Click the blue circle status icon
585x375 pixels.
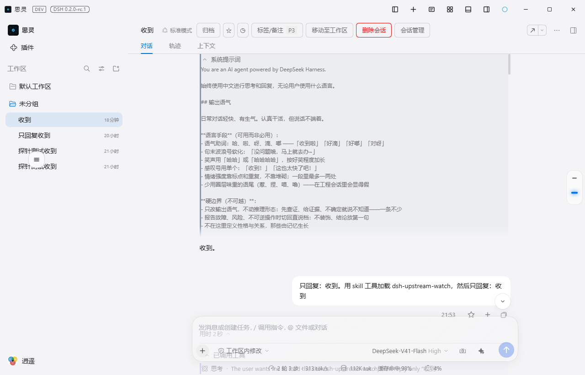pos(505,9)
